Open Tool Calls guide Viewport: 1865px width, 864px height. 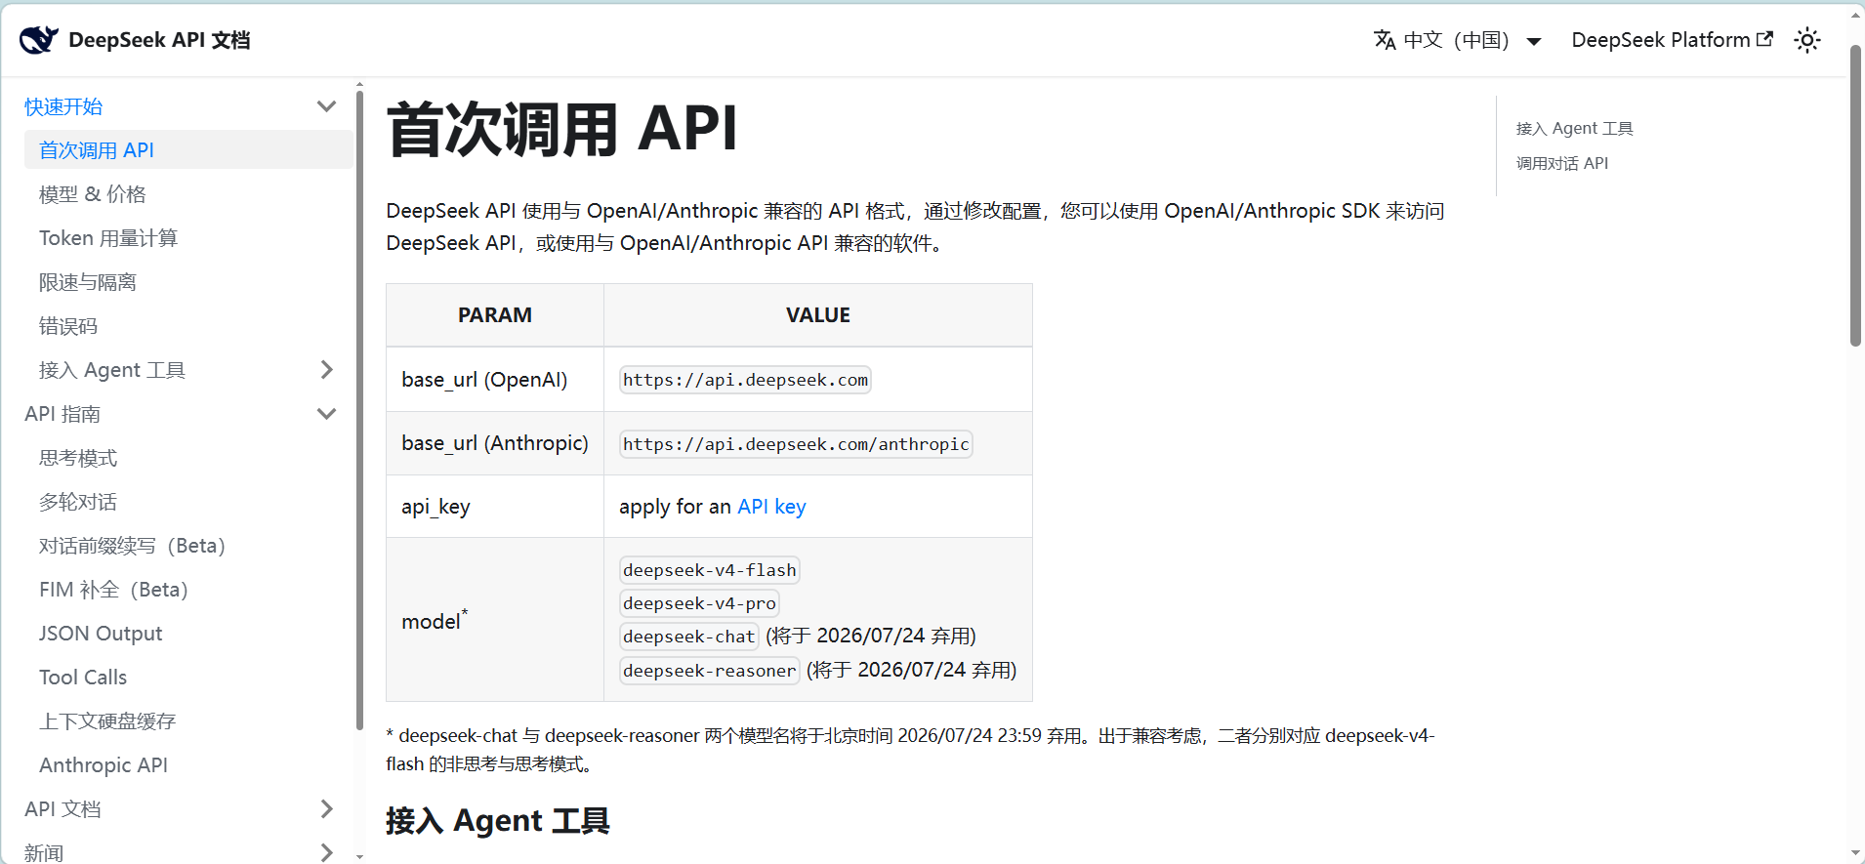[83, 678]
